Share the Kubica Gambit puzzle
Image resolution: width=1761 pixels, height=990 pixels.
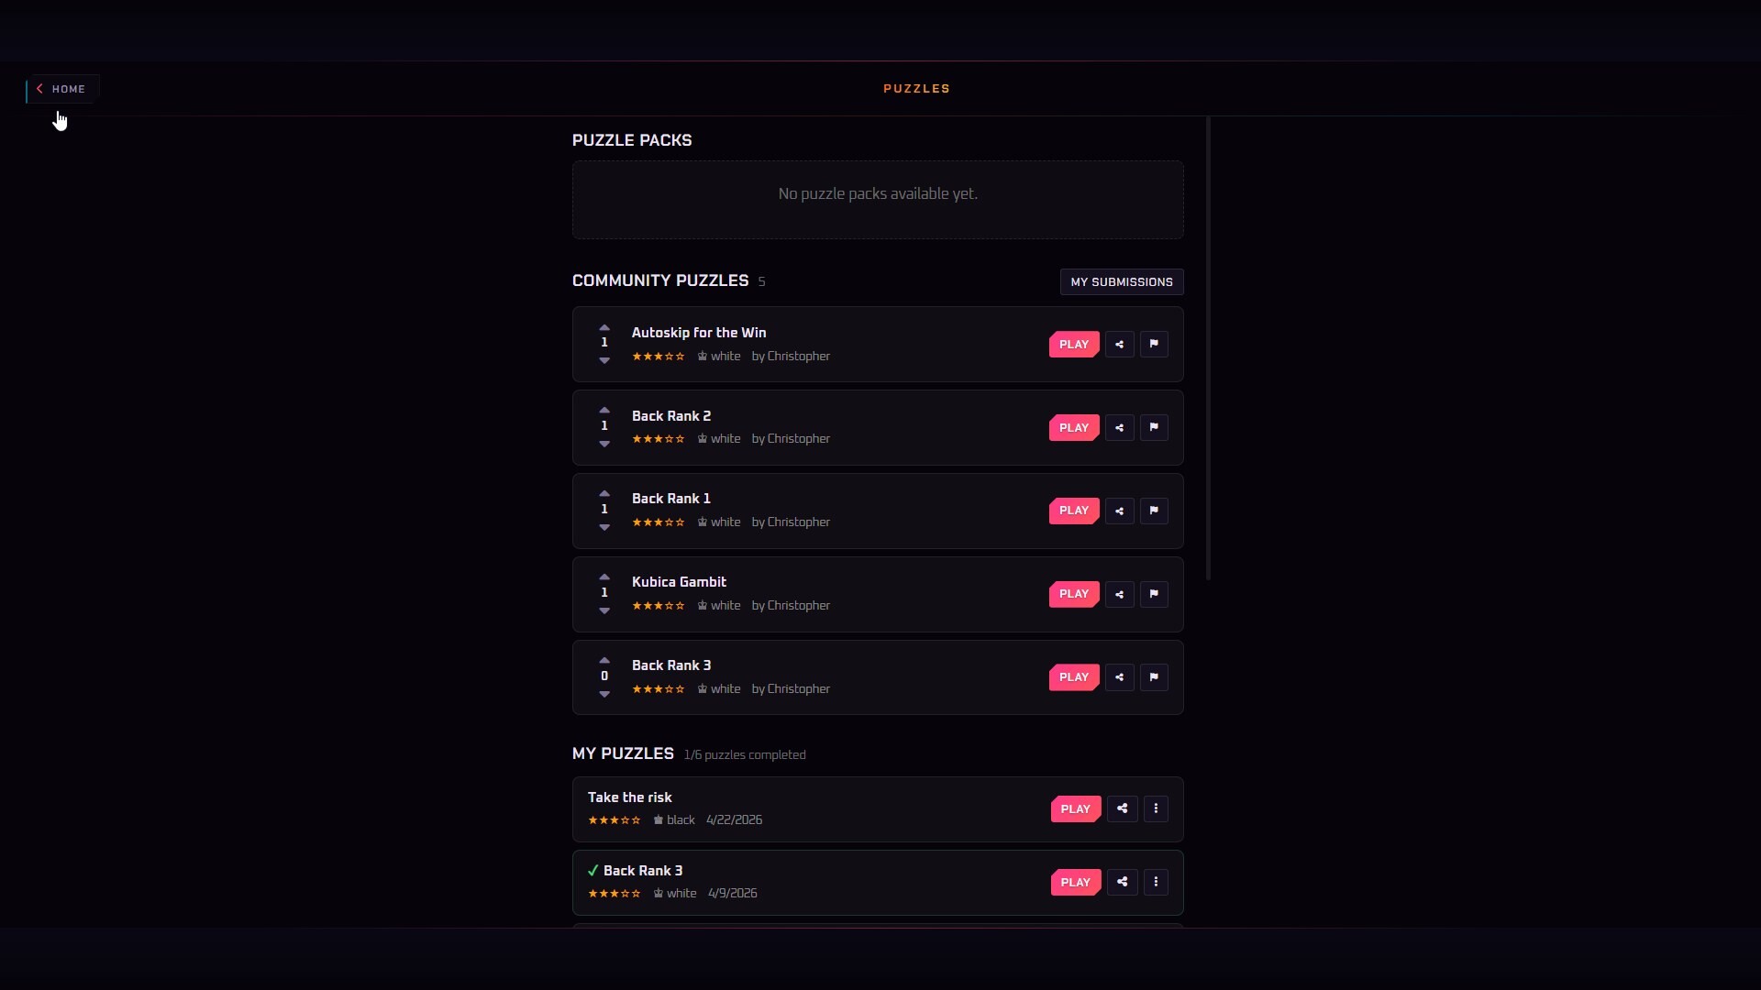[x=1119, y=594]
